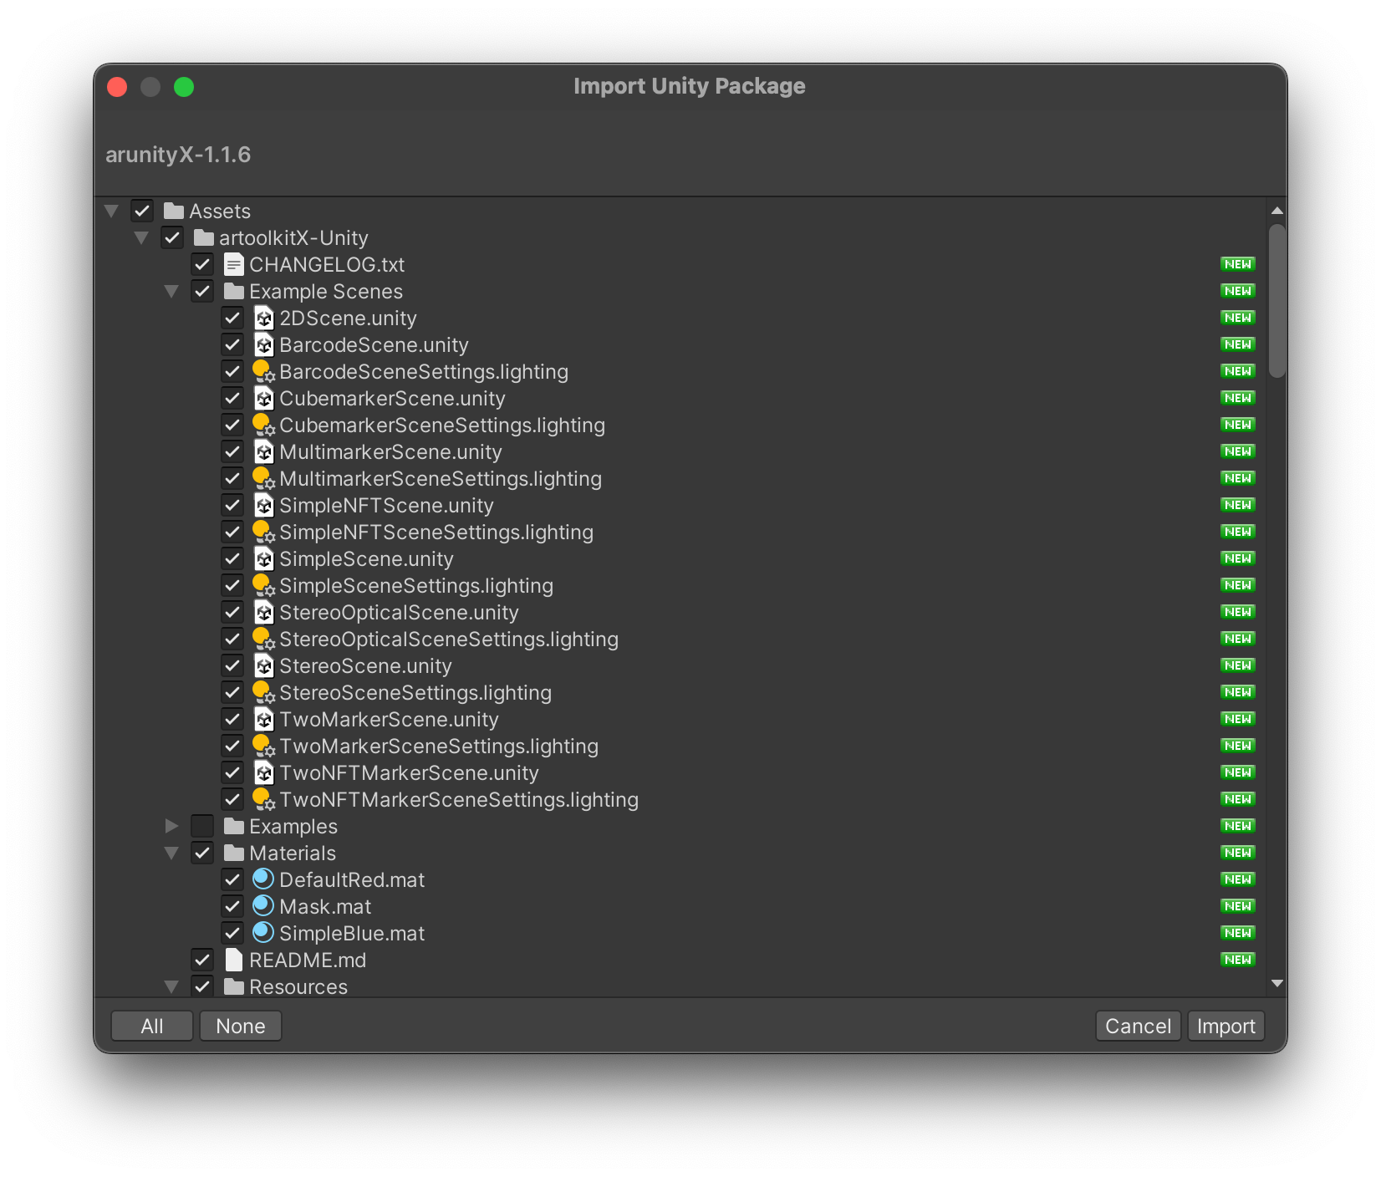
Task: Click the TwoNFTMarkerScene.unity scene icon
Action: pyautogui.click(x=264, y=772)
